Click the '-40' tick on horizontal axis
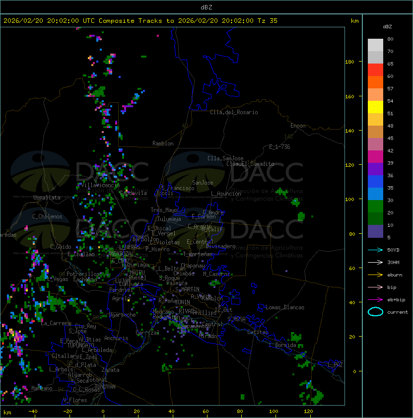 (33, 412)
